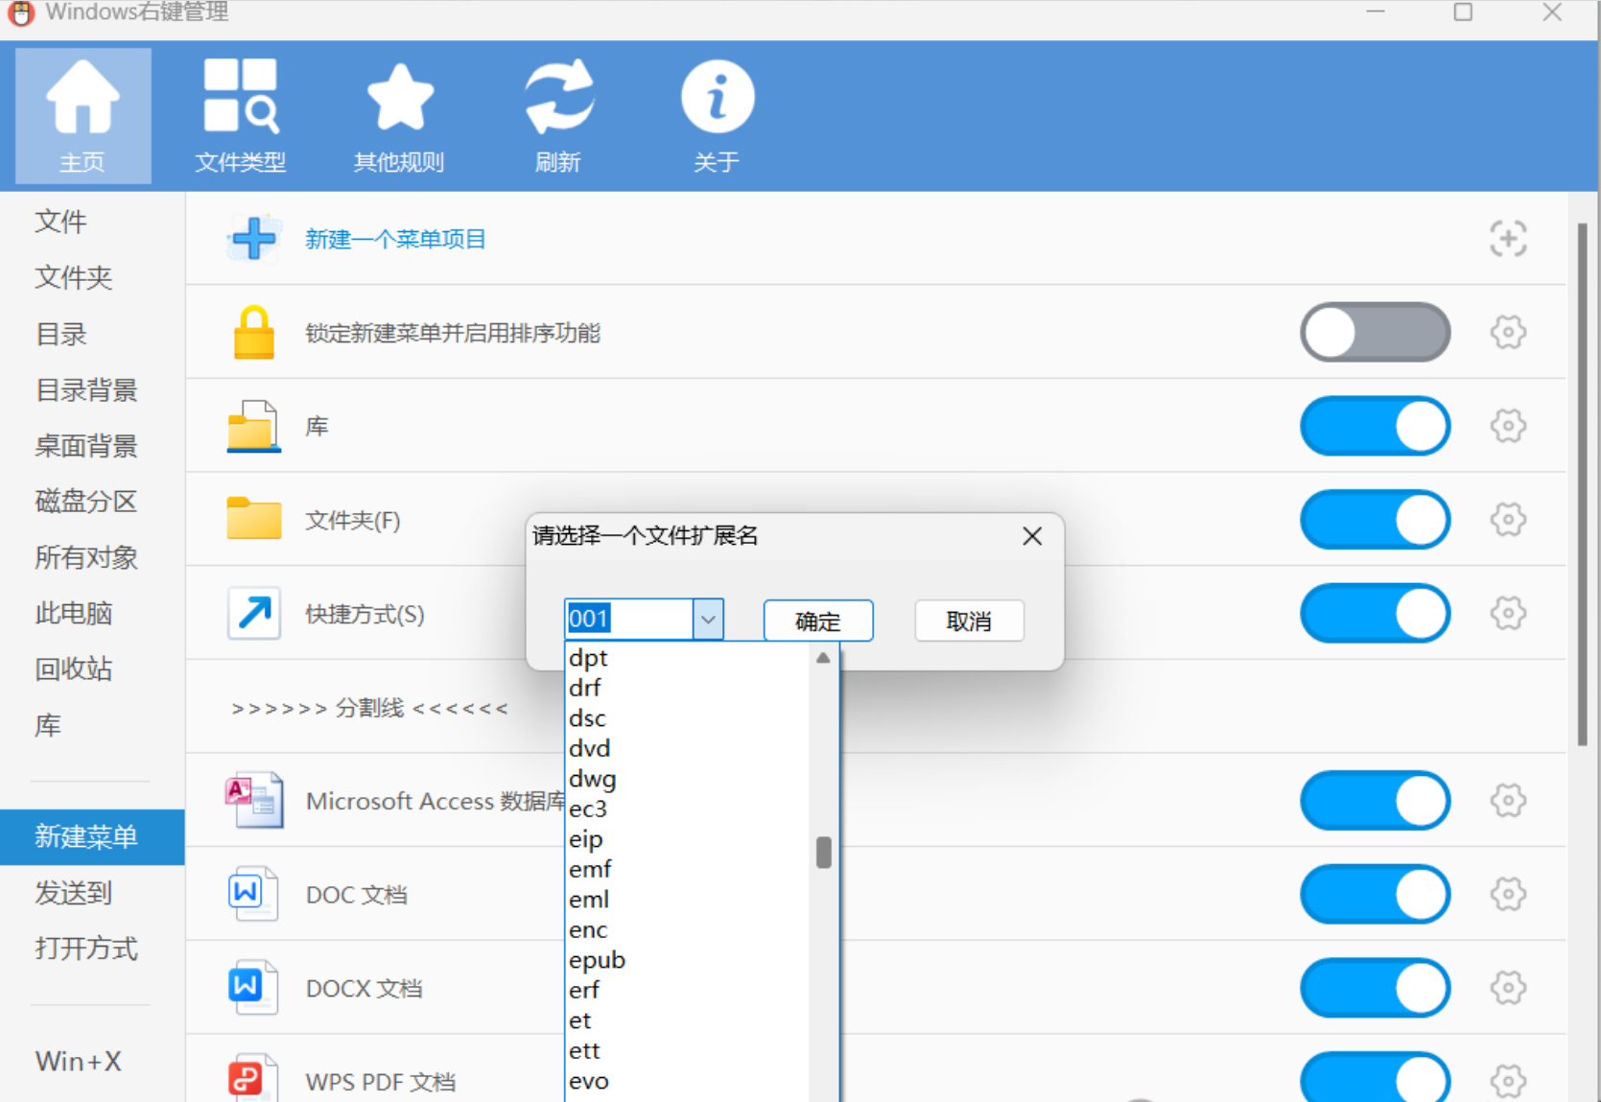Open settings gear for 锁定新建菜单 row
The width and height of the screenshot is (1601, 1102).
click(x=1508, y=332)
